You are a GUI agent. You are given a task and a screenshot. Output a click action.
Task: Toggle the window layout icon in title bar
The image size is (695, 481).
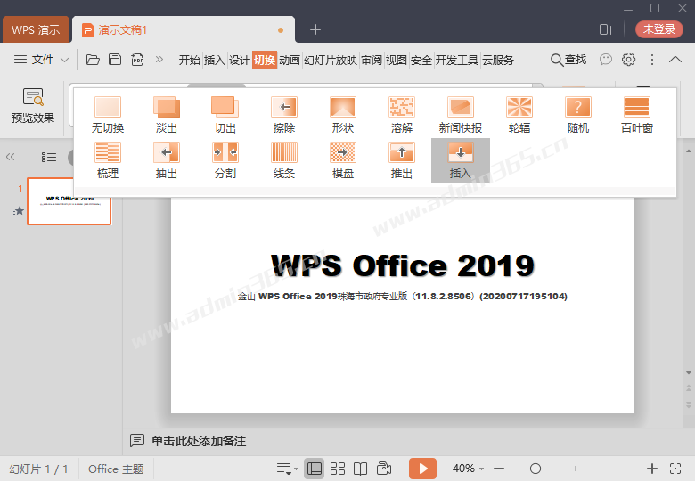(x=605, y=29)
